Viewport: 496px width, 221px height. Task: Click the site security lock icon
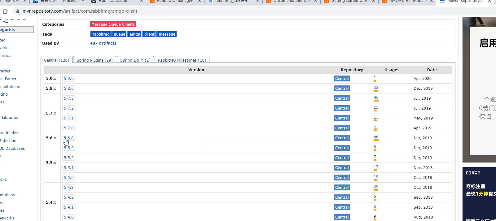(x=18, y=11)
